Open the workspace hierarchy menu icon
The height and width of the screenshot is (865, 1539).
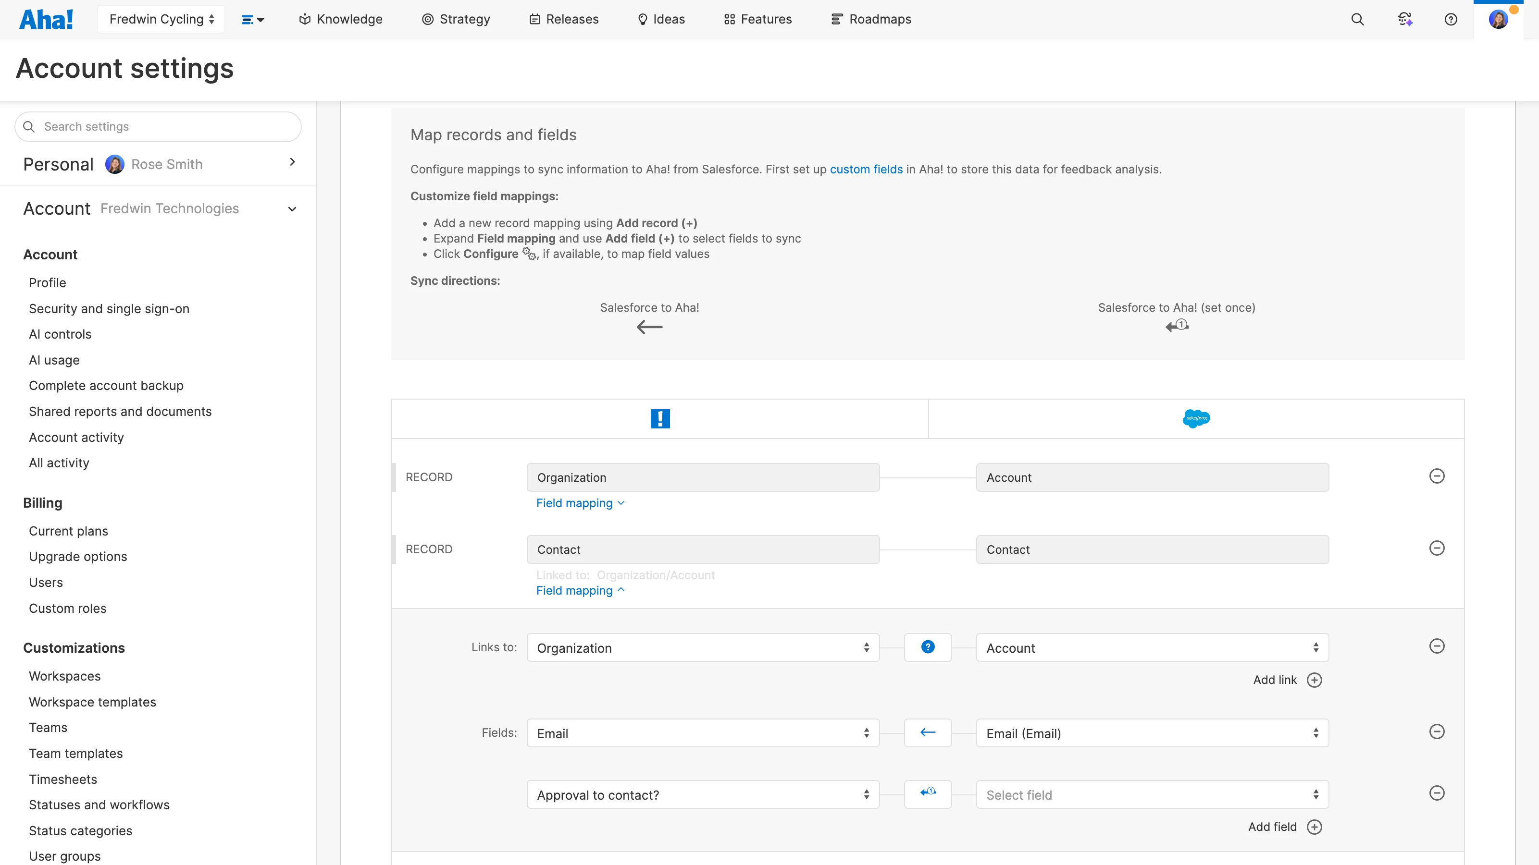click(x=253, y=20)
